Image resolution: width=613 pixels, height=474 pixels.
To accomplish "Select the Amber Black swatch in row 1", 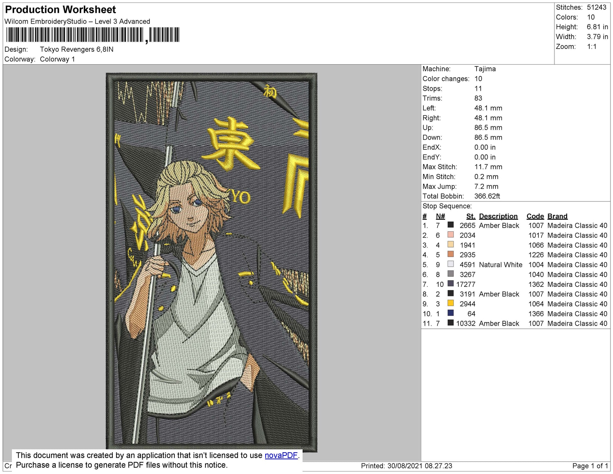I will pyautogui.click(x=451, y=225).
